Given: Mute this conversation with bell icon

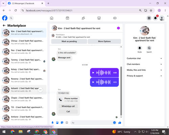Looking at the screenshot, I should 140,48.
